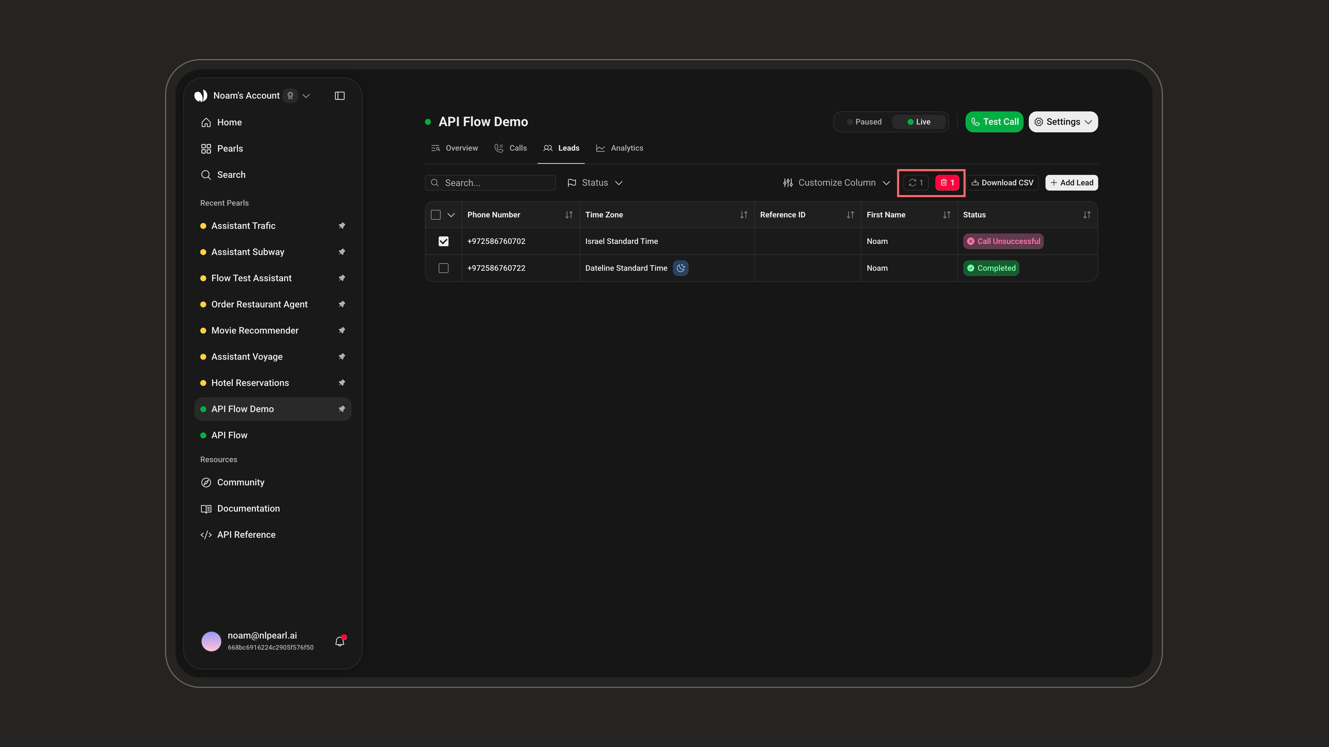
Task: Unpin Hotel Reservations pearl
Action: pos(342,383)
